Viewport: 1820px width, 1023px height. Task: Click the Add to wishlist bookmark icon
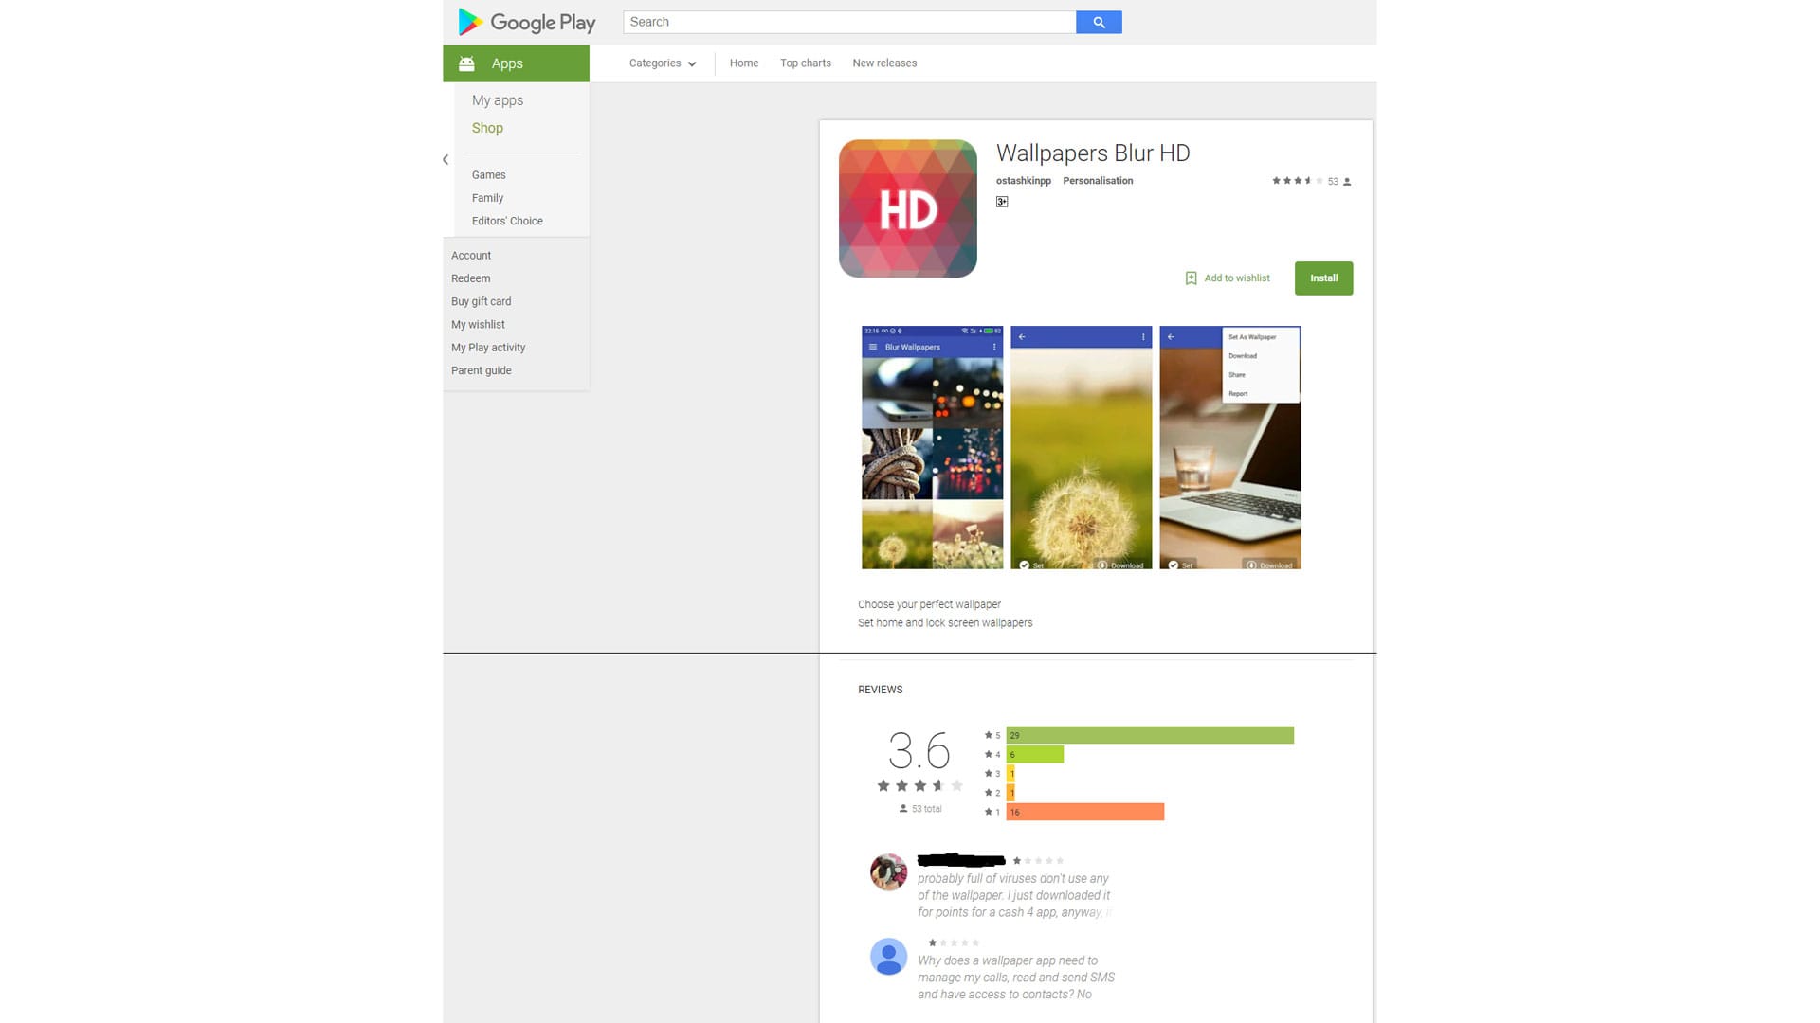tap(1190, 278)
